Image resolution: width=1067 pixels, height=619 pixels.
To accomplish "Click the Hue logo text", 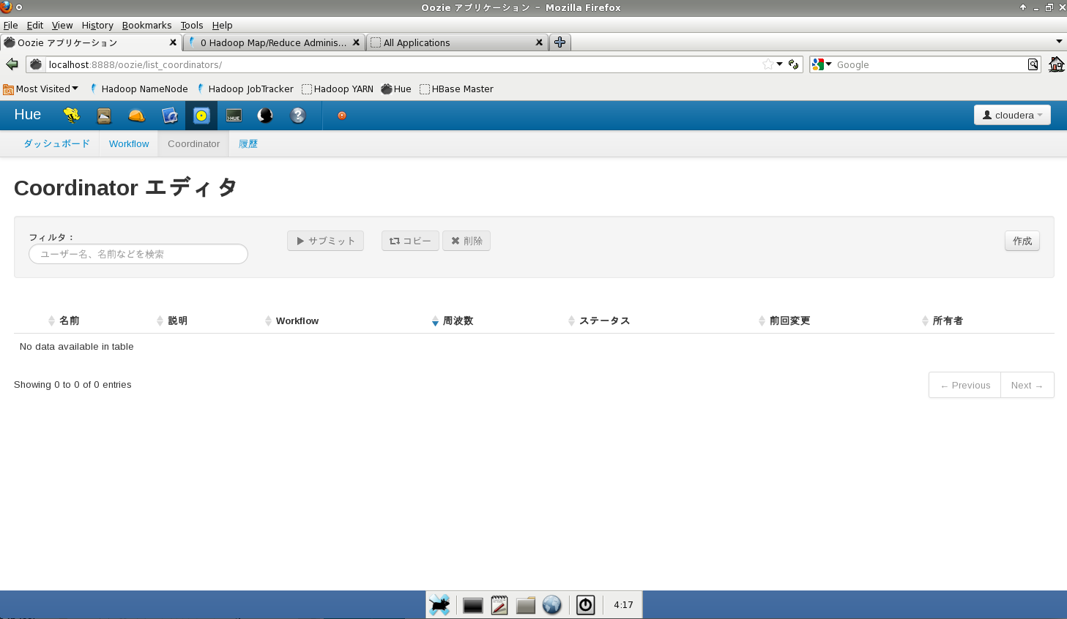I will tap(28, 115).
